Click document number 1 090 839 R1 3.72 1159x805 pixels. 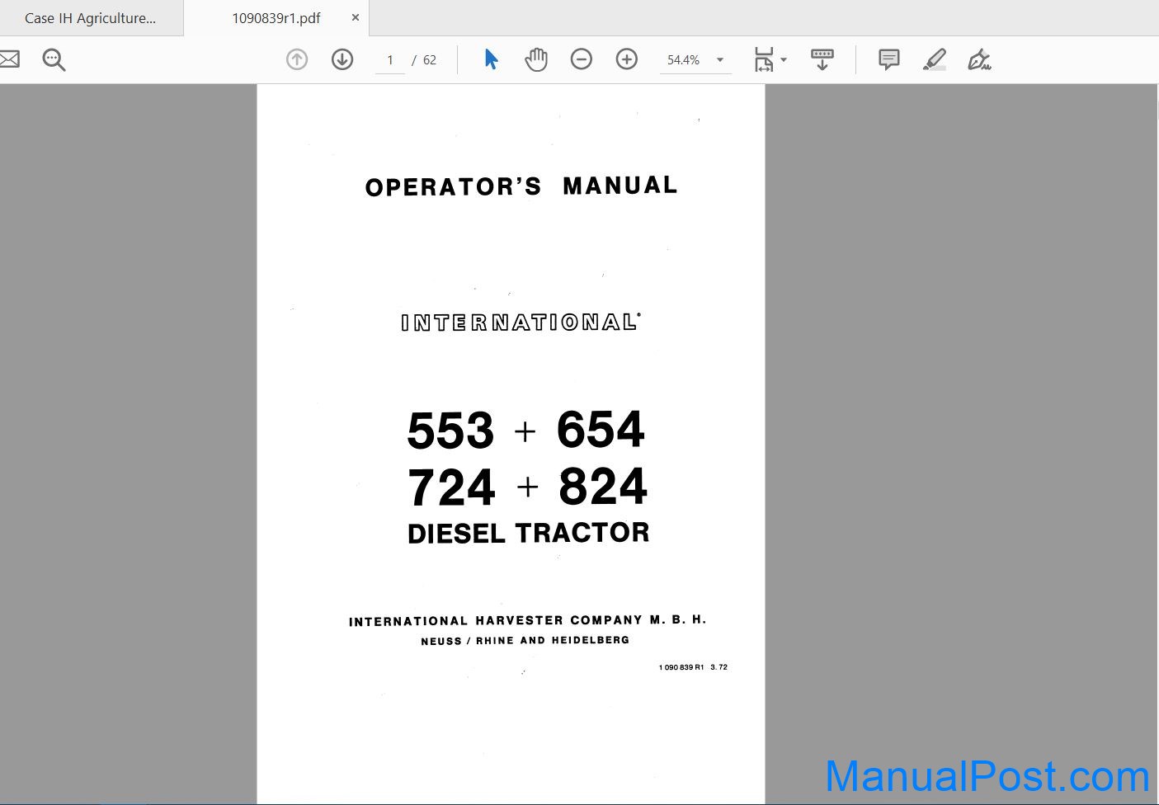(693, 667)
